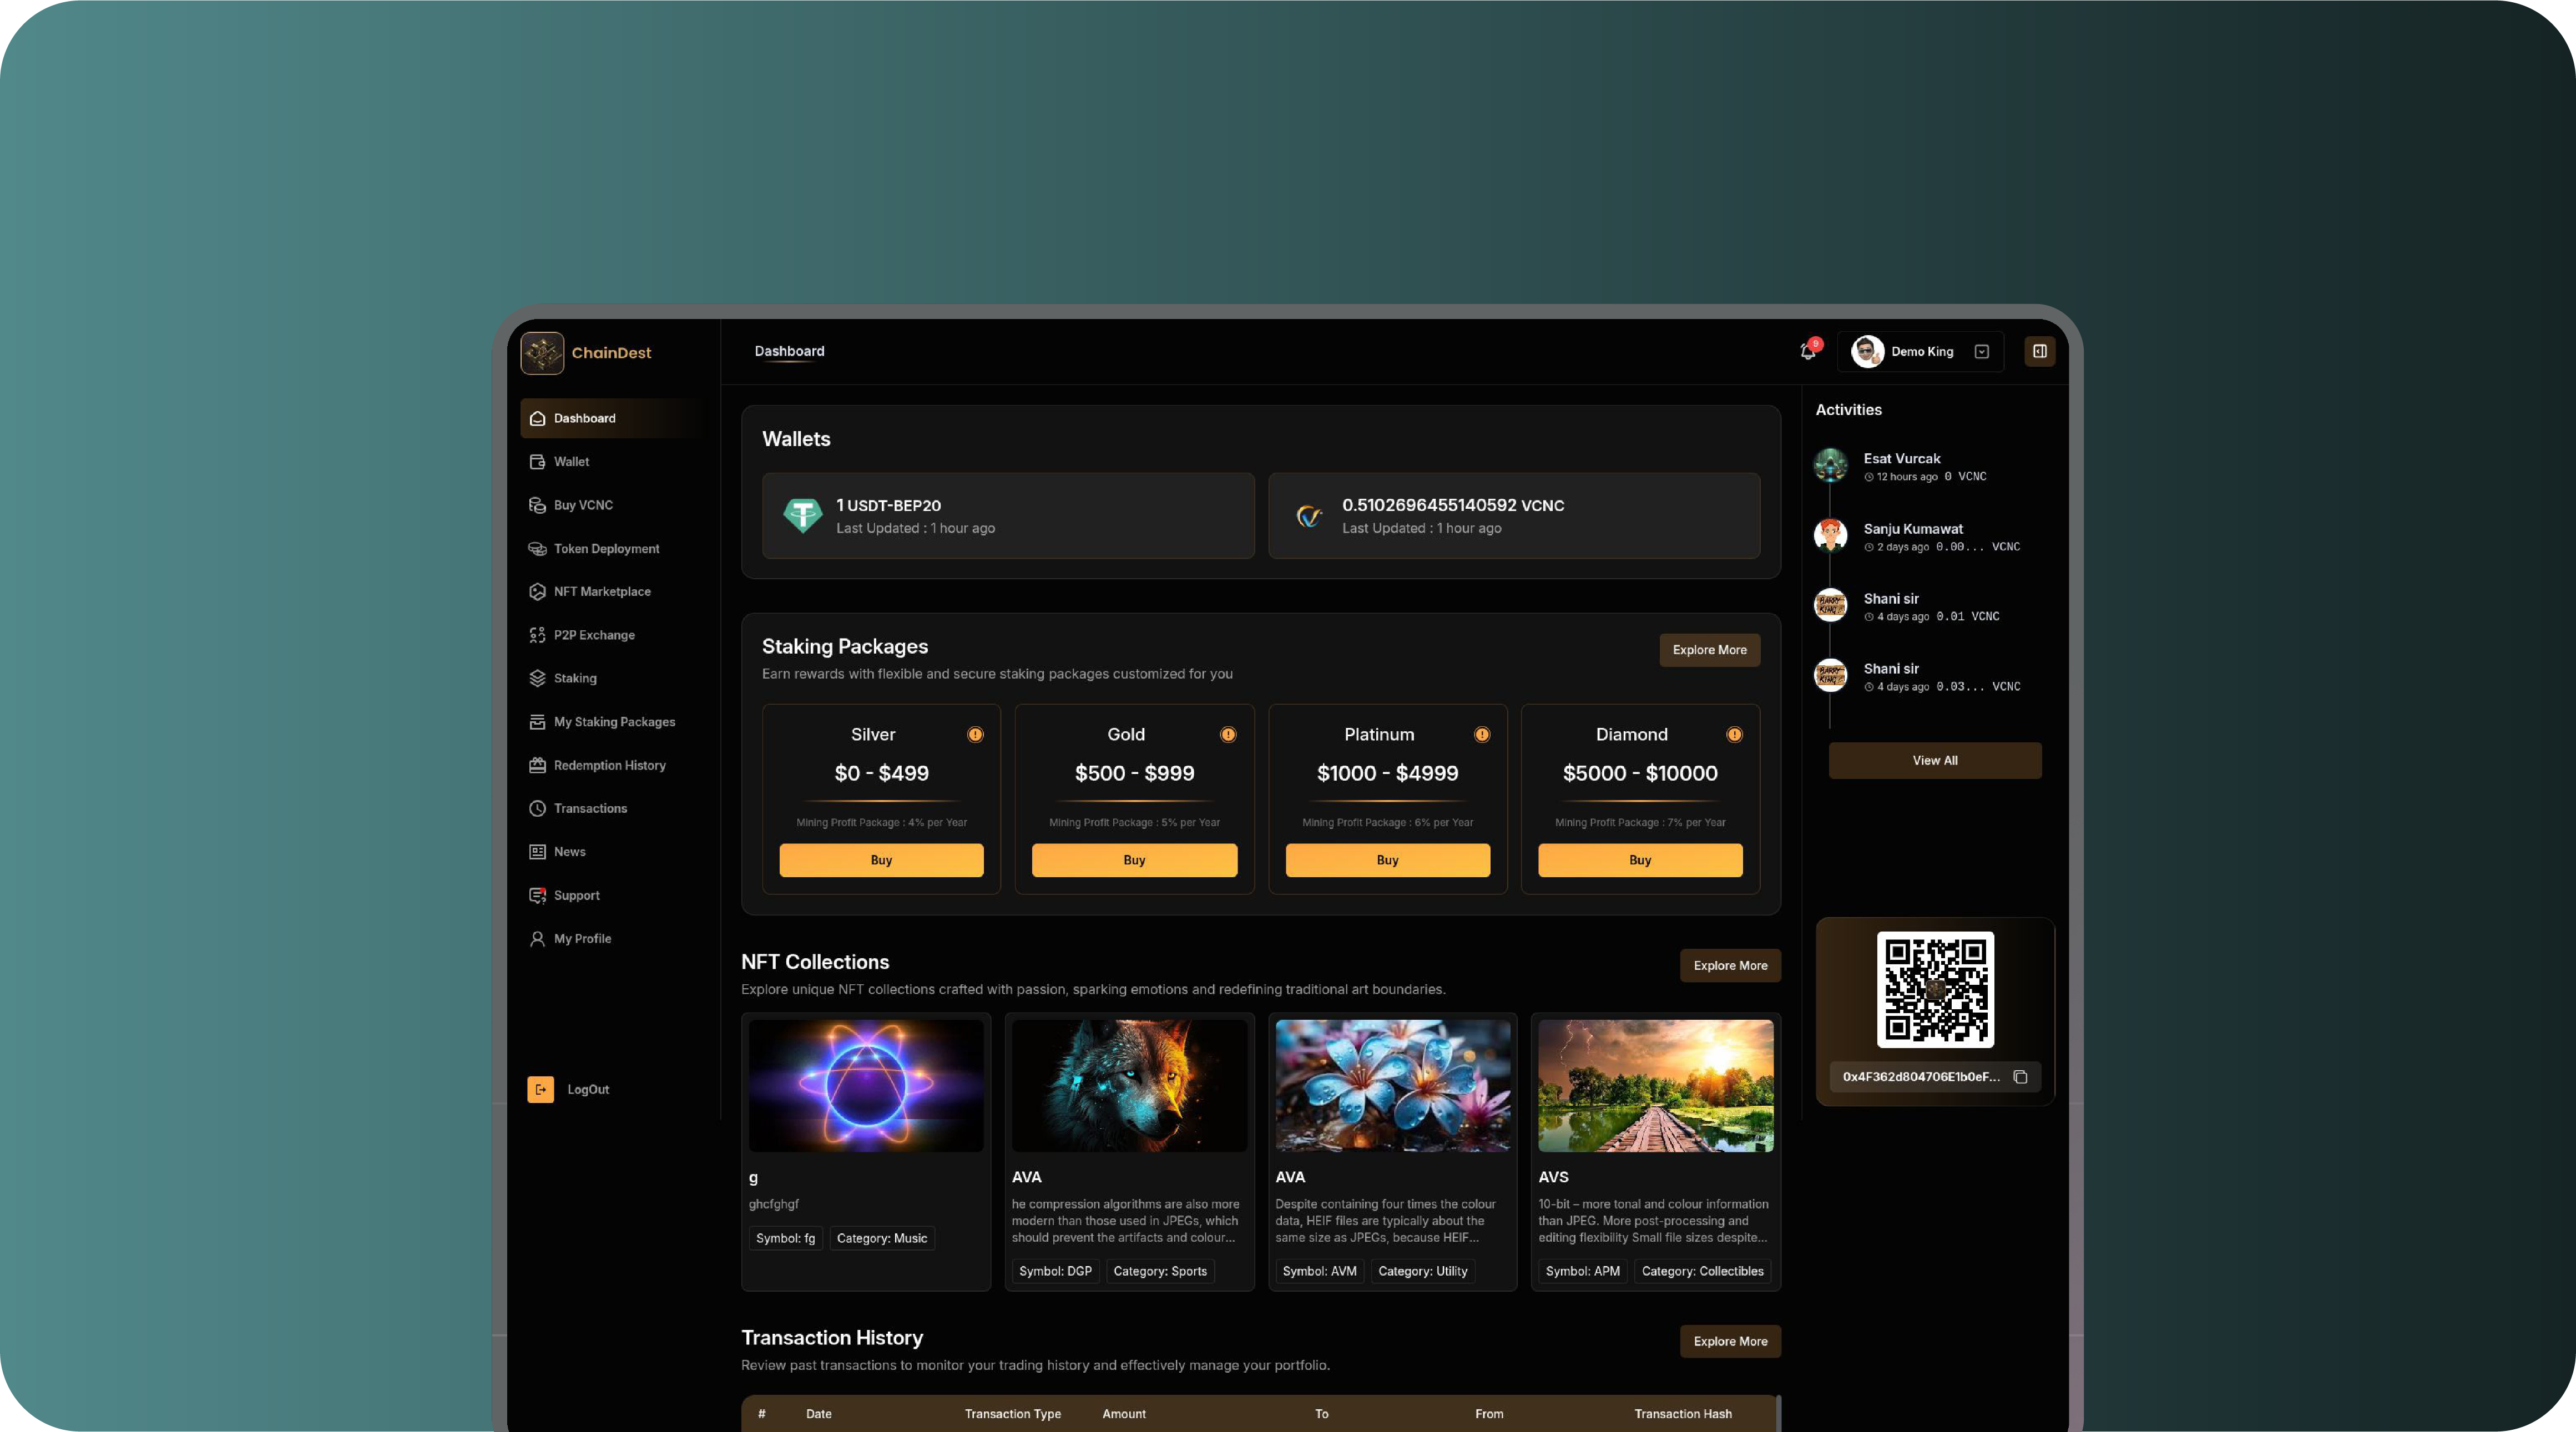The image size is (2576, 1432).
Task: Copy the wallet address with copy icon
Action: [x=2020, y=1077]
